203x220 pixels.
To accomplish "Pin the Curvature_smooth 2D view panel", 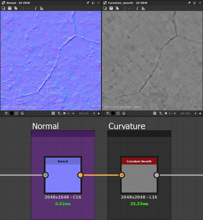I will click(189, 3).
